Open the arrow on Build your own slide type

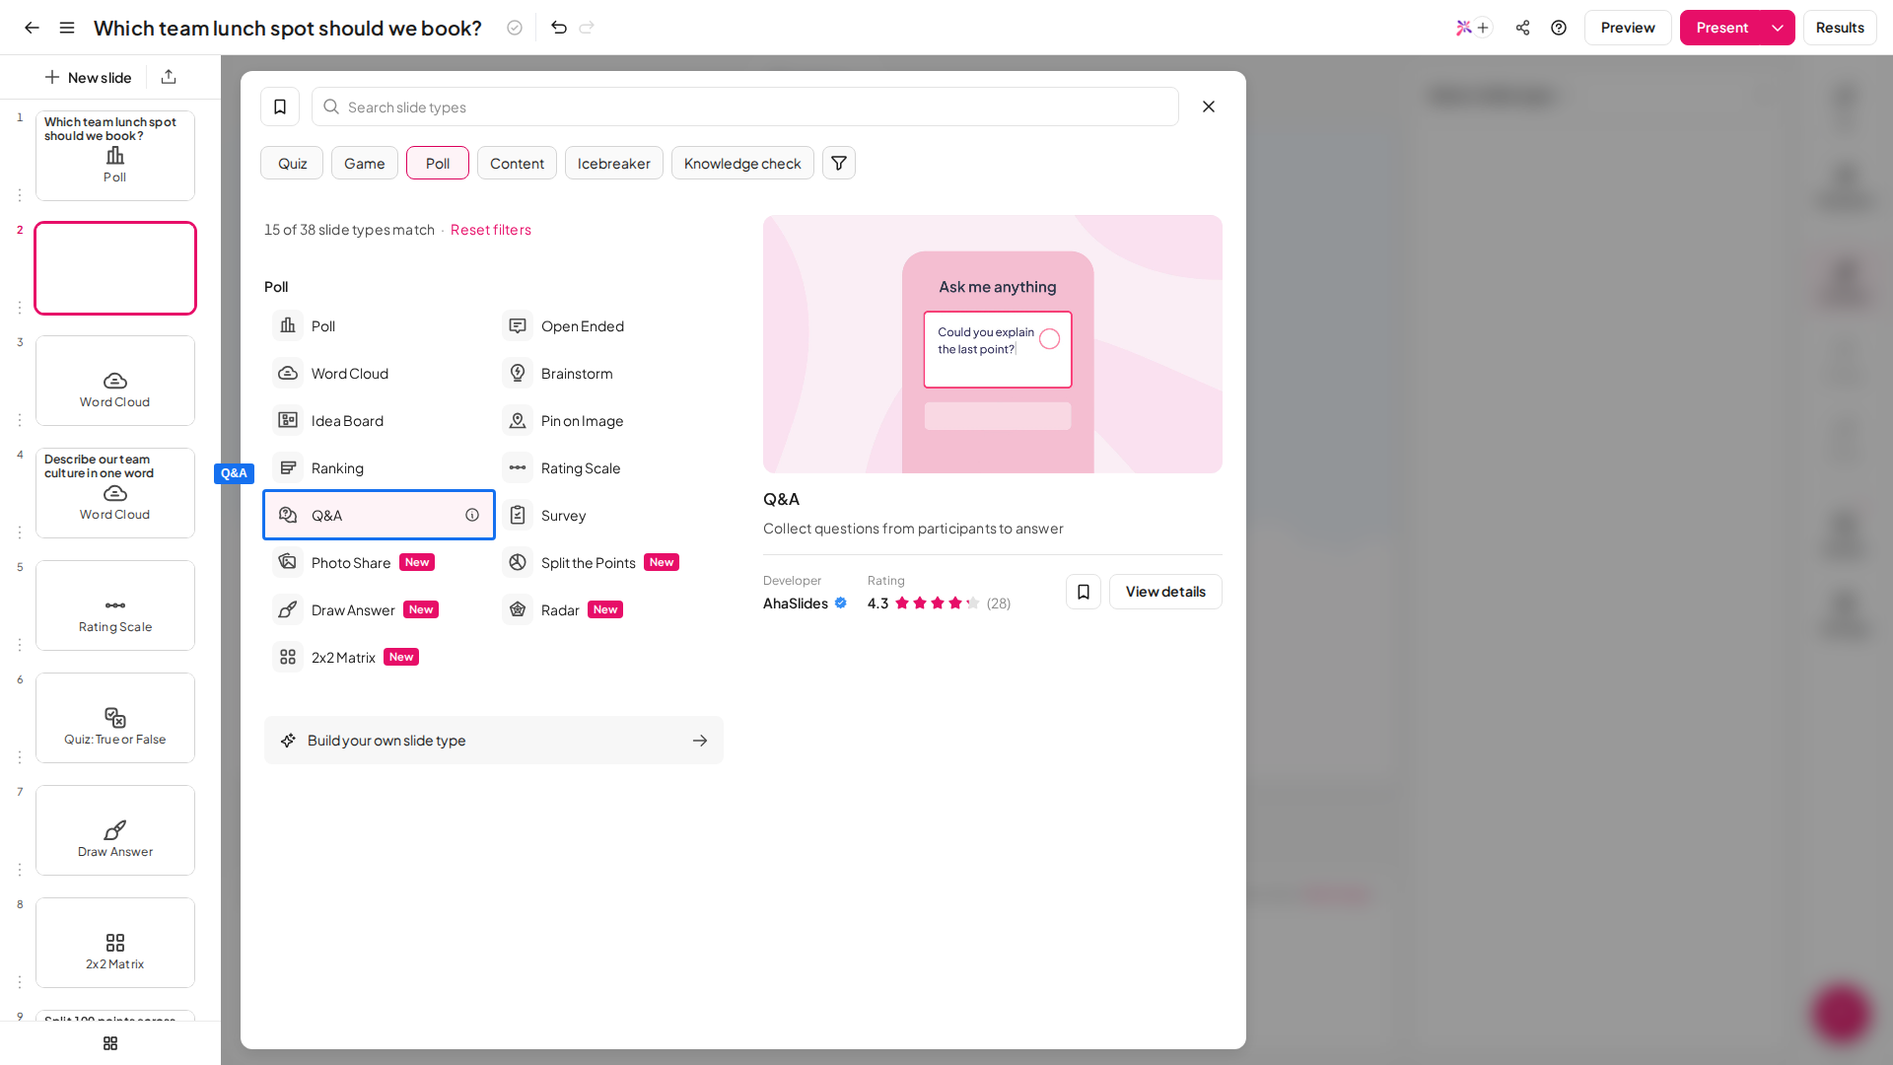[700, 741]
